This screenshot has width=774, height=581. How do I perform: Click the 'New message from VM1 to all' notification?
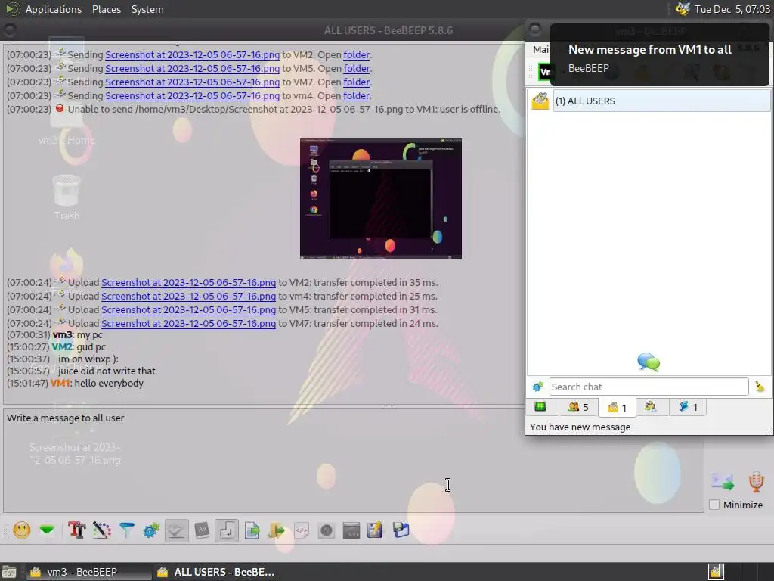click(x=659, y=54)
